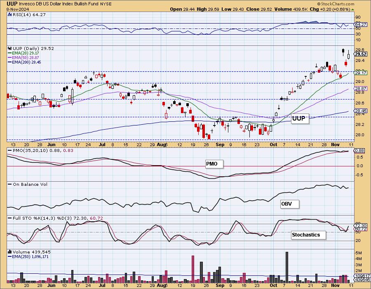Click the 29.6 price level on the right axis
This screenshot has height=289, width=371.
359,50
